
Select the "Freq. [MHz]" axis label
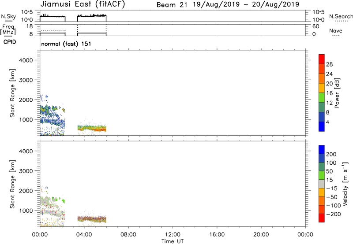click(x=8, y=30)
